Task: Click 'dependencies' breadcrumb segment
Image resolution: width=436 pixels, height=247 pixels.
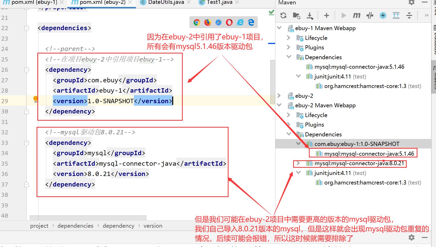Action: tap(75, 226)
